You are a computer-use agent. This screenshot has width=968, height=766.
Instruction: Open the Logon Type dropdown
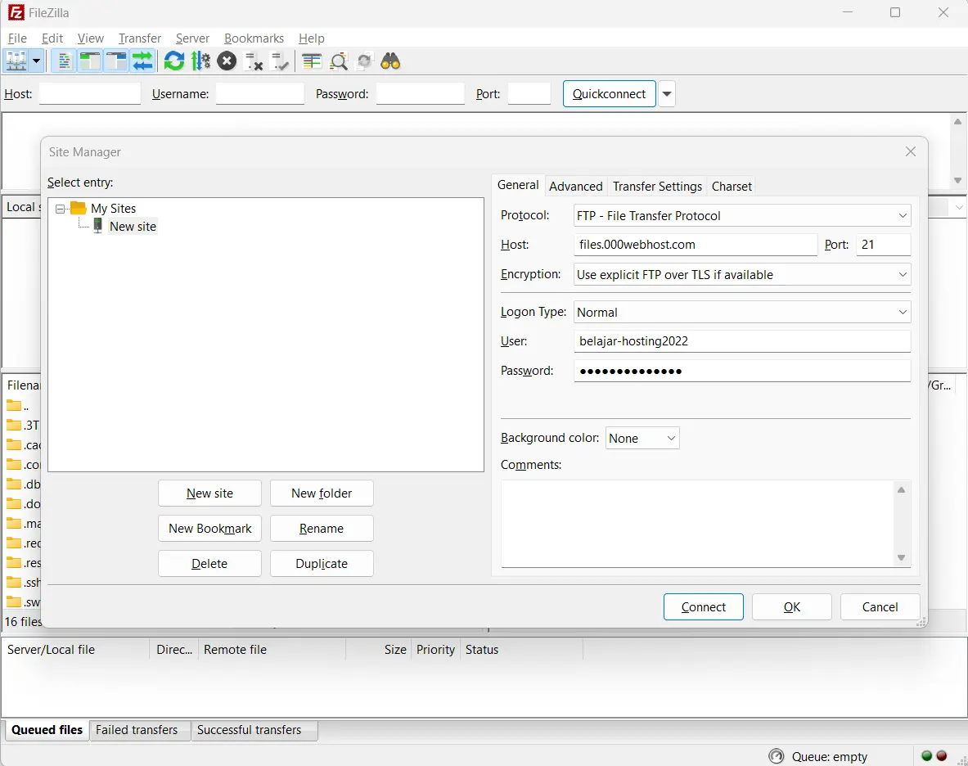click(742, 313)
